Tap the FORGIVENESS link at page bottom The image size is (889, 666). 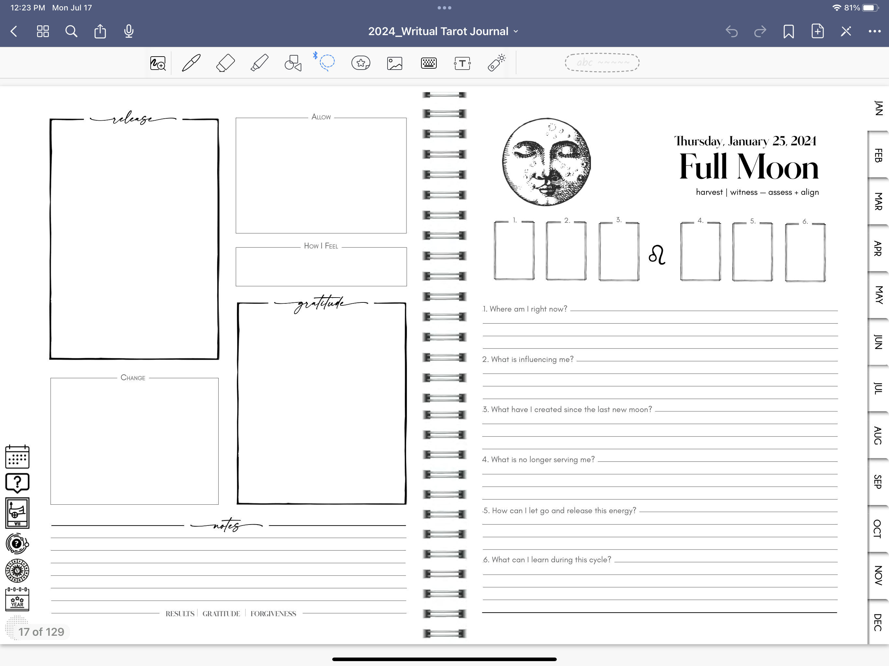pos(273,614)
